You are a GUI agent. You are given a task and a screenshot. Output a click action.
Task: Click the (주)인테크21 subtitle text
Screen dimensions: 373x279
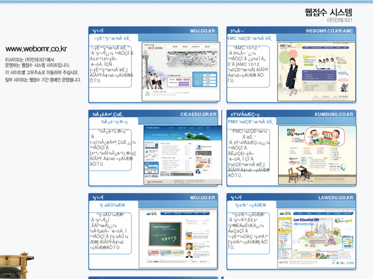point(340,20)
